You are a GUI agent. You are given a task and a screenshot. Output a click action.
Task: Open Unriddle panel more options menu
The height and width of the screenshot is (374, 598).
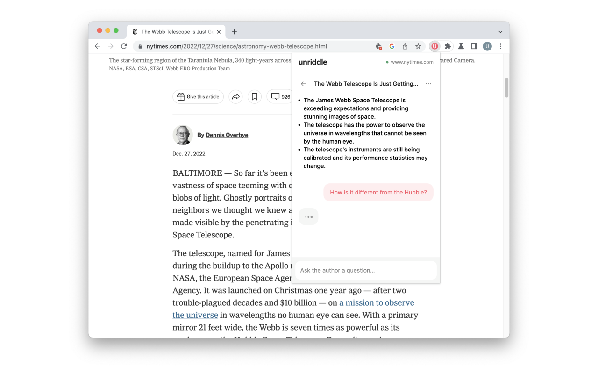(x=428, y=84)
